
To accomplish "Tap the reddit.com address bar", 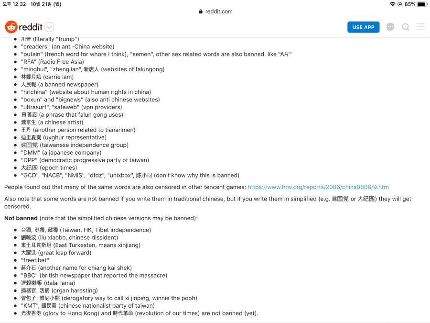I will 215,11.
